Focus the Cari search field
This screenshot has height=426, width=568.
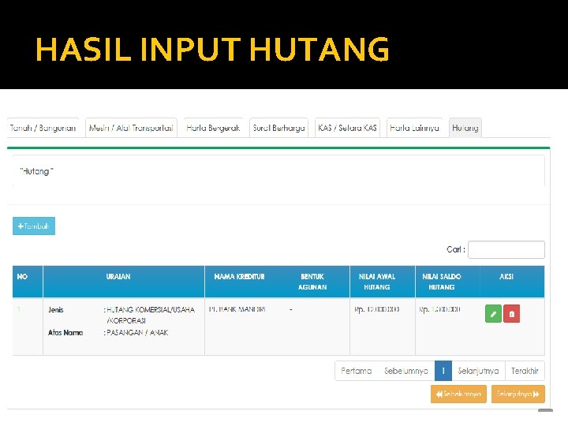tap(506, 249)
